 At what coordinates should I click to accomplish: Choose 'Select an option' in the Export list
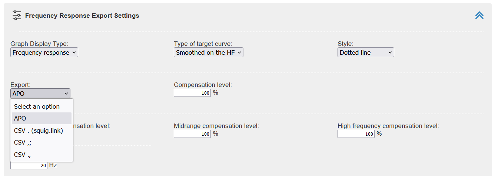42,106
